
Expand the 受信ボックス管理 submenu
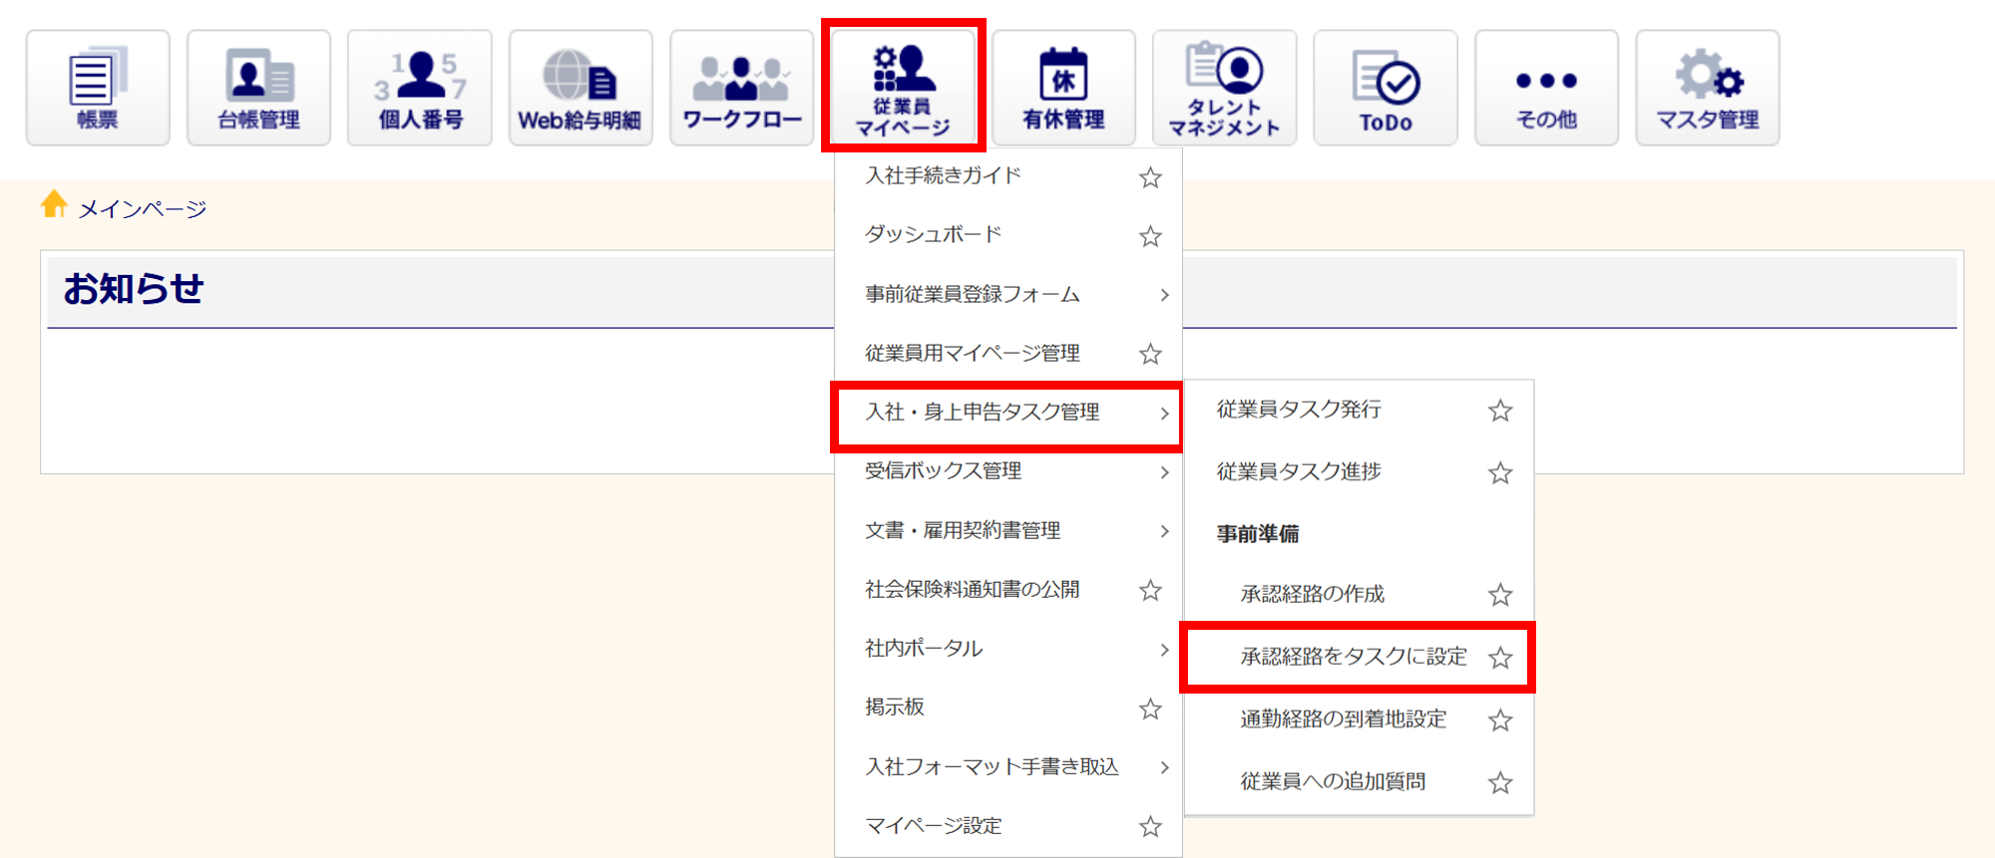(x=1164, y=472)
